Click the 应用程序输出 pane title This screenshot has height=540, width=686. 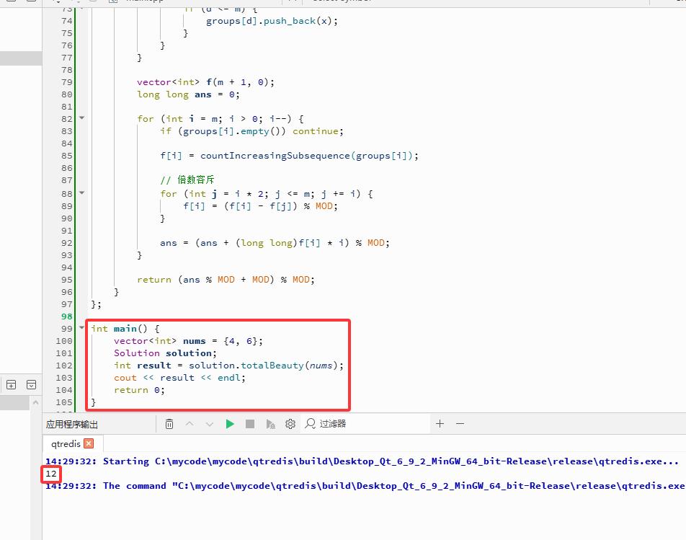point(72,424)
